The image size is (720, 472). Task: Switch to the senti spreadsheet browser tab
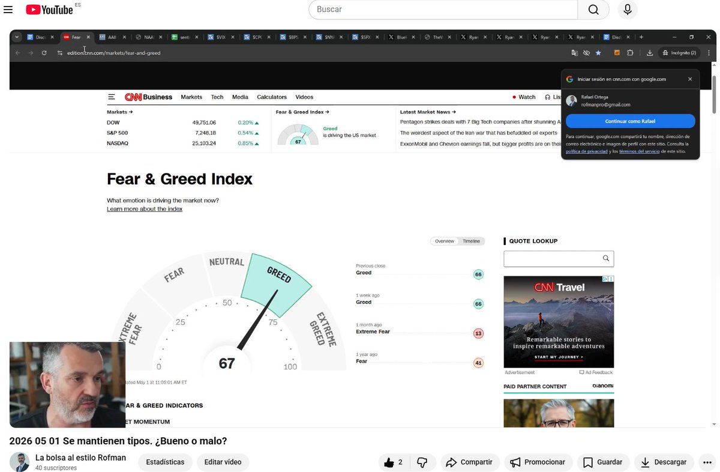pyautogui.click(x=184, y=37)
